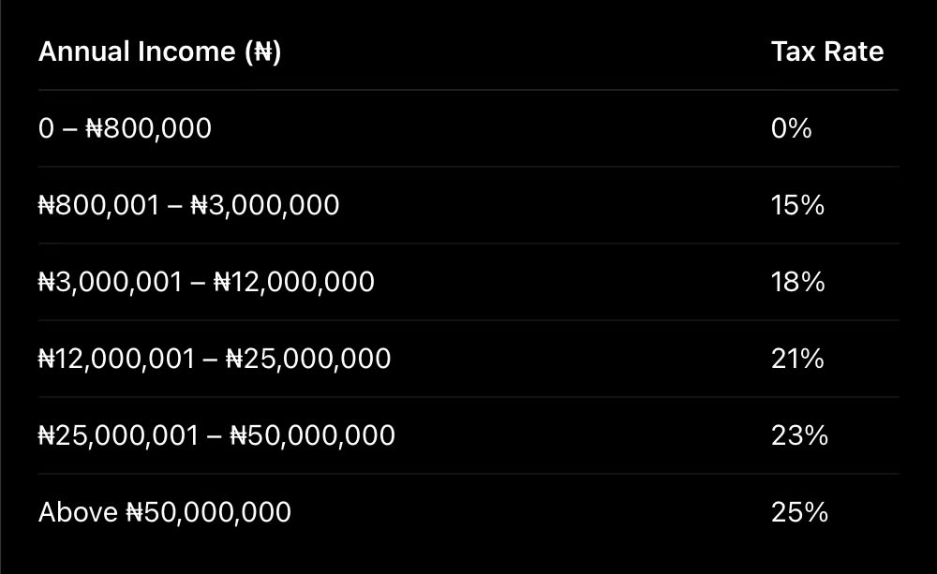
Task: Click the 25% tax rate value
Action: tap(799, 512)
